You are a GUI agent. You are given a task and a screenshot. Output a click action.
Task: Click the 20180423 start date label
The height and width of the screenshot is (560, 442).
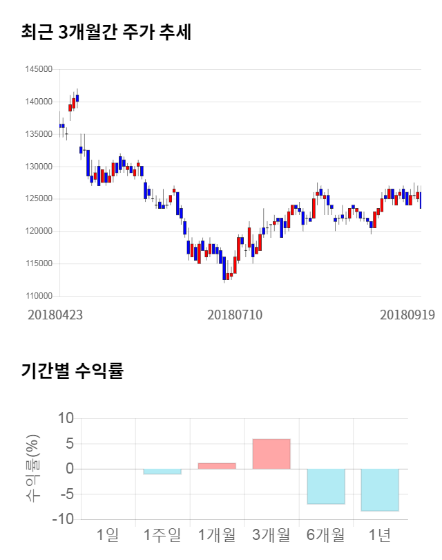55,315
